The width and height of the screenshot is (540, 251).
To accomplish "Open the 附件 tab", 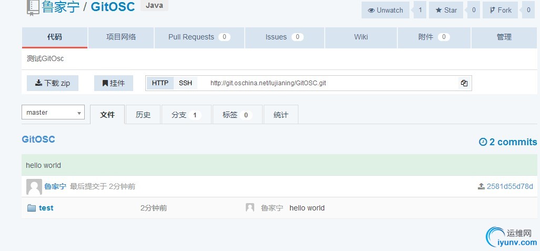I will [434, 37].
